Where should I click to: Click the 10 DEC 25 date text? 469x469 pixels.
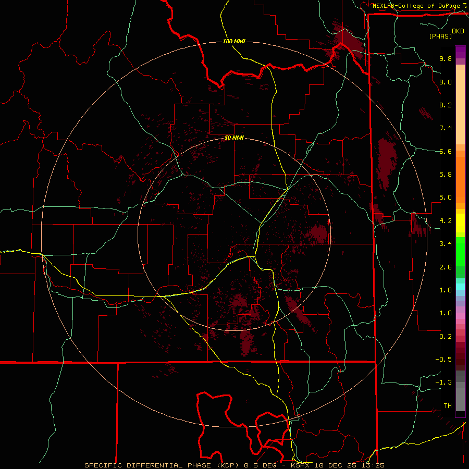pyautogui.click(x=336, y=465)
